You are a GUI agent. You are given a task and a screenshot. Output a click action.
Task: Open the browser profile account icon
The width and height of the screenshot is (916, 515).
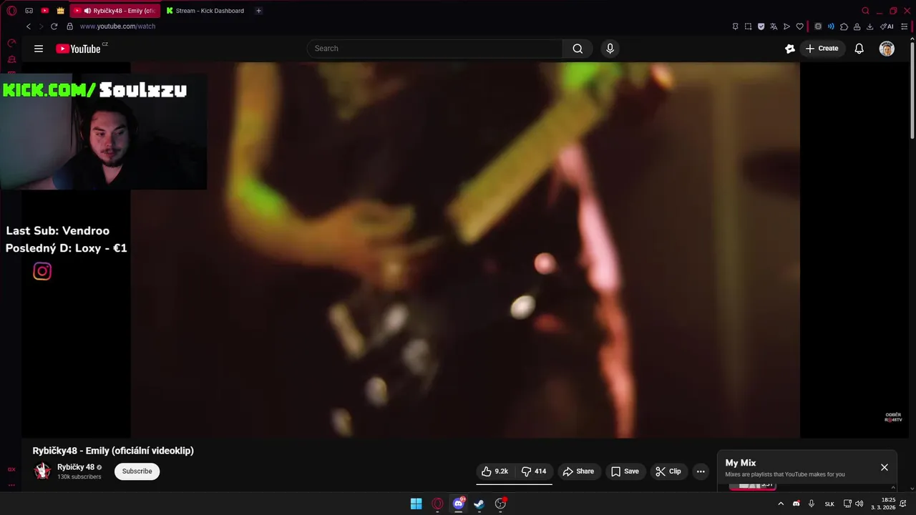click(857, 26)
